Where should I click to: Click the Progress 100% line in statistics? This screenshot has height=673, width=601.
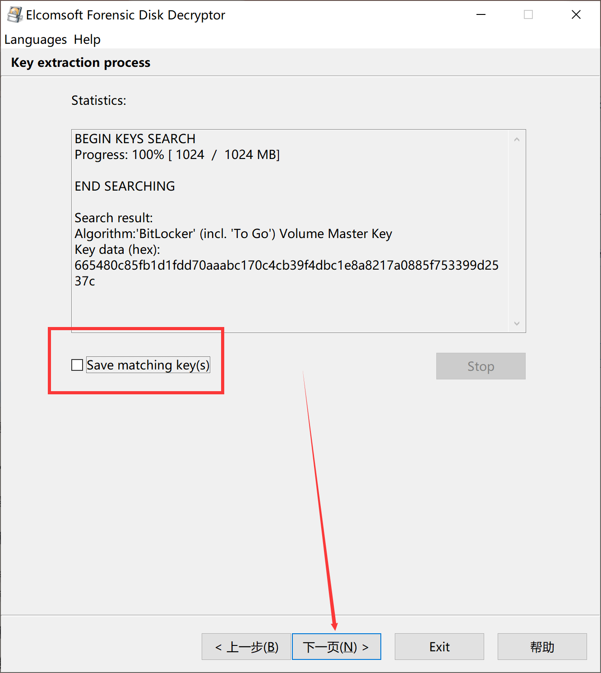[x=177, y=154]
